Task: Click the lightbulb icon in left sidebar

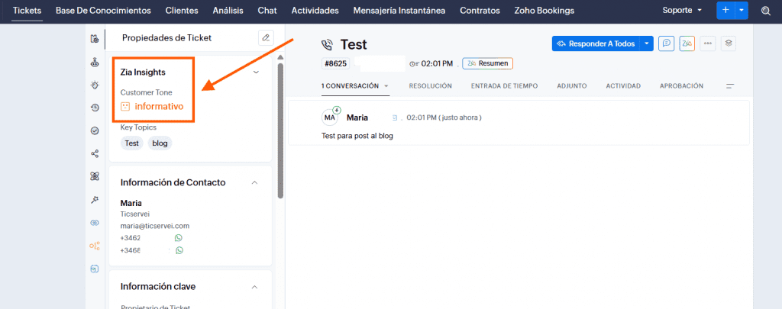Action: [x=95, y=85]
